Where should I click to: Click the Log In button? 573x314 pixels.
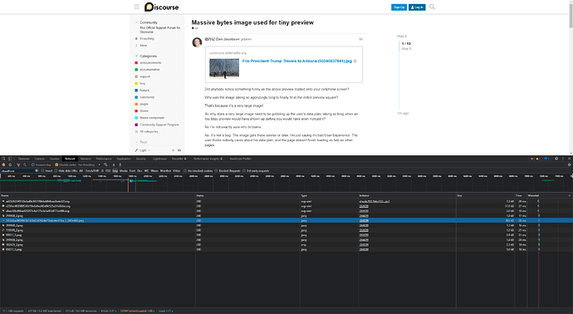point(417,7)
